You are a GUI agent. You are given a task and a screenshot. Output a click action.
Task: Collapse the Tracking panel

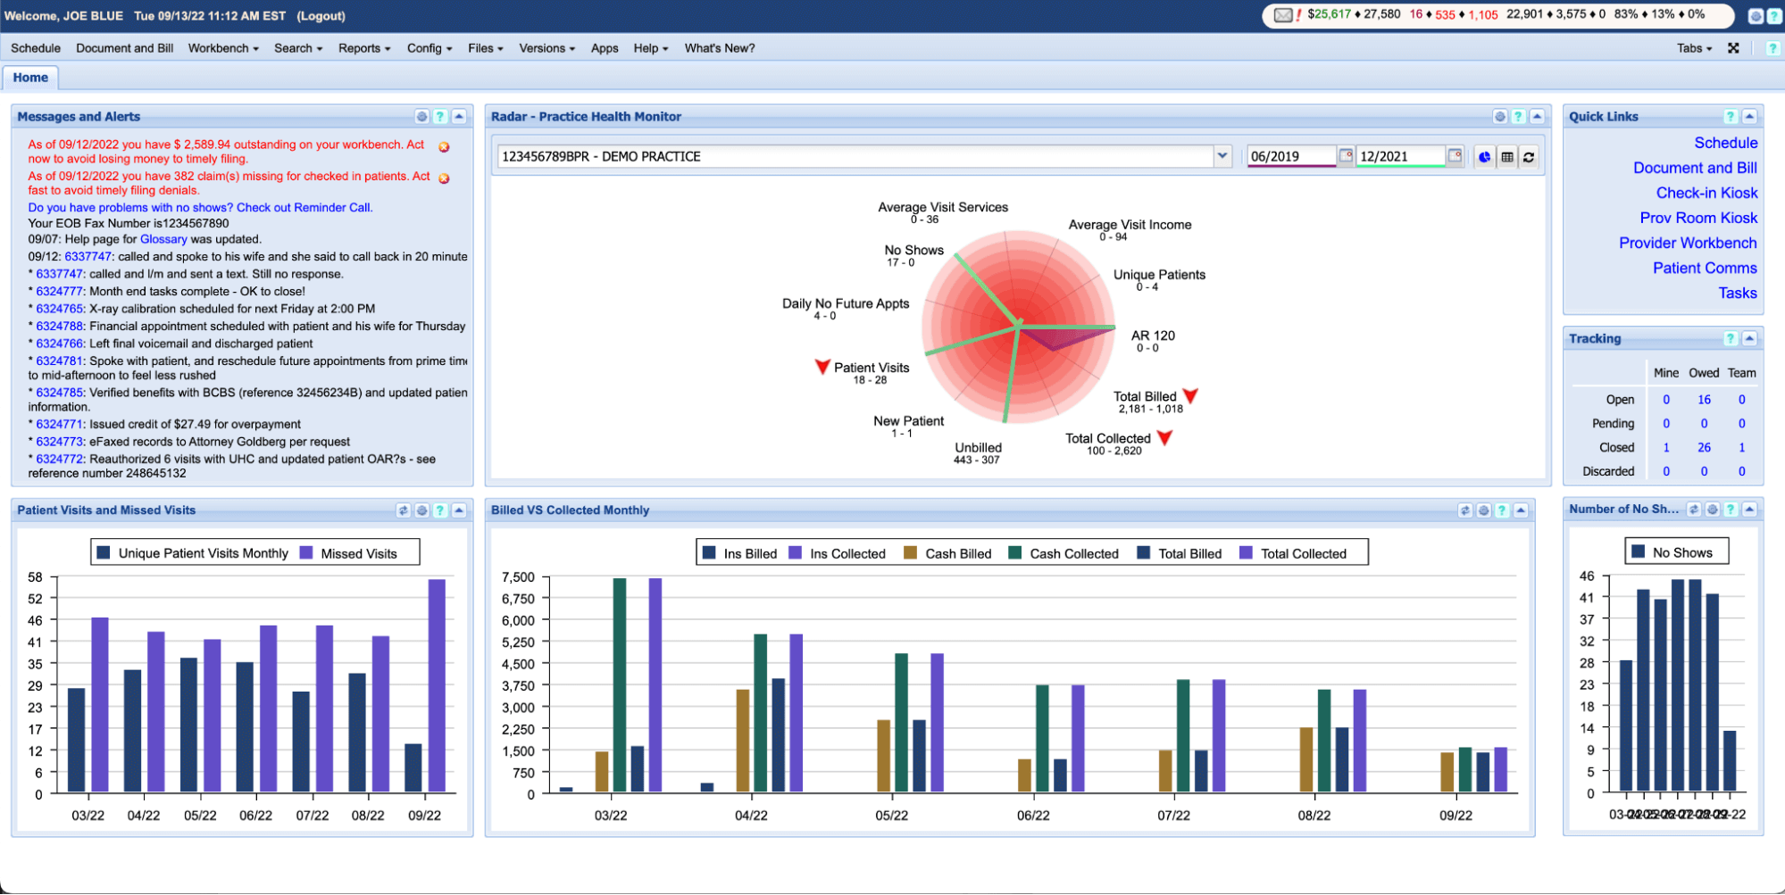(1749, 339)
